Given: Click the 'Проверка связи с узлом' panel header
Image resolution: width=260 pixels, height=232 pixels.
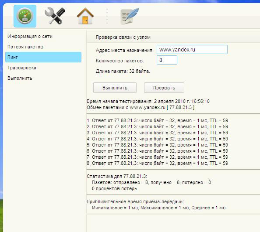Looking at the screenshot, I should click(123, 37).
